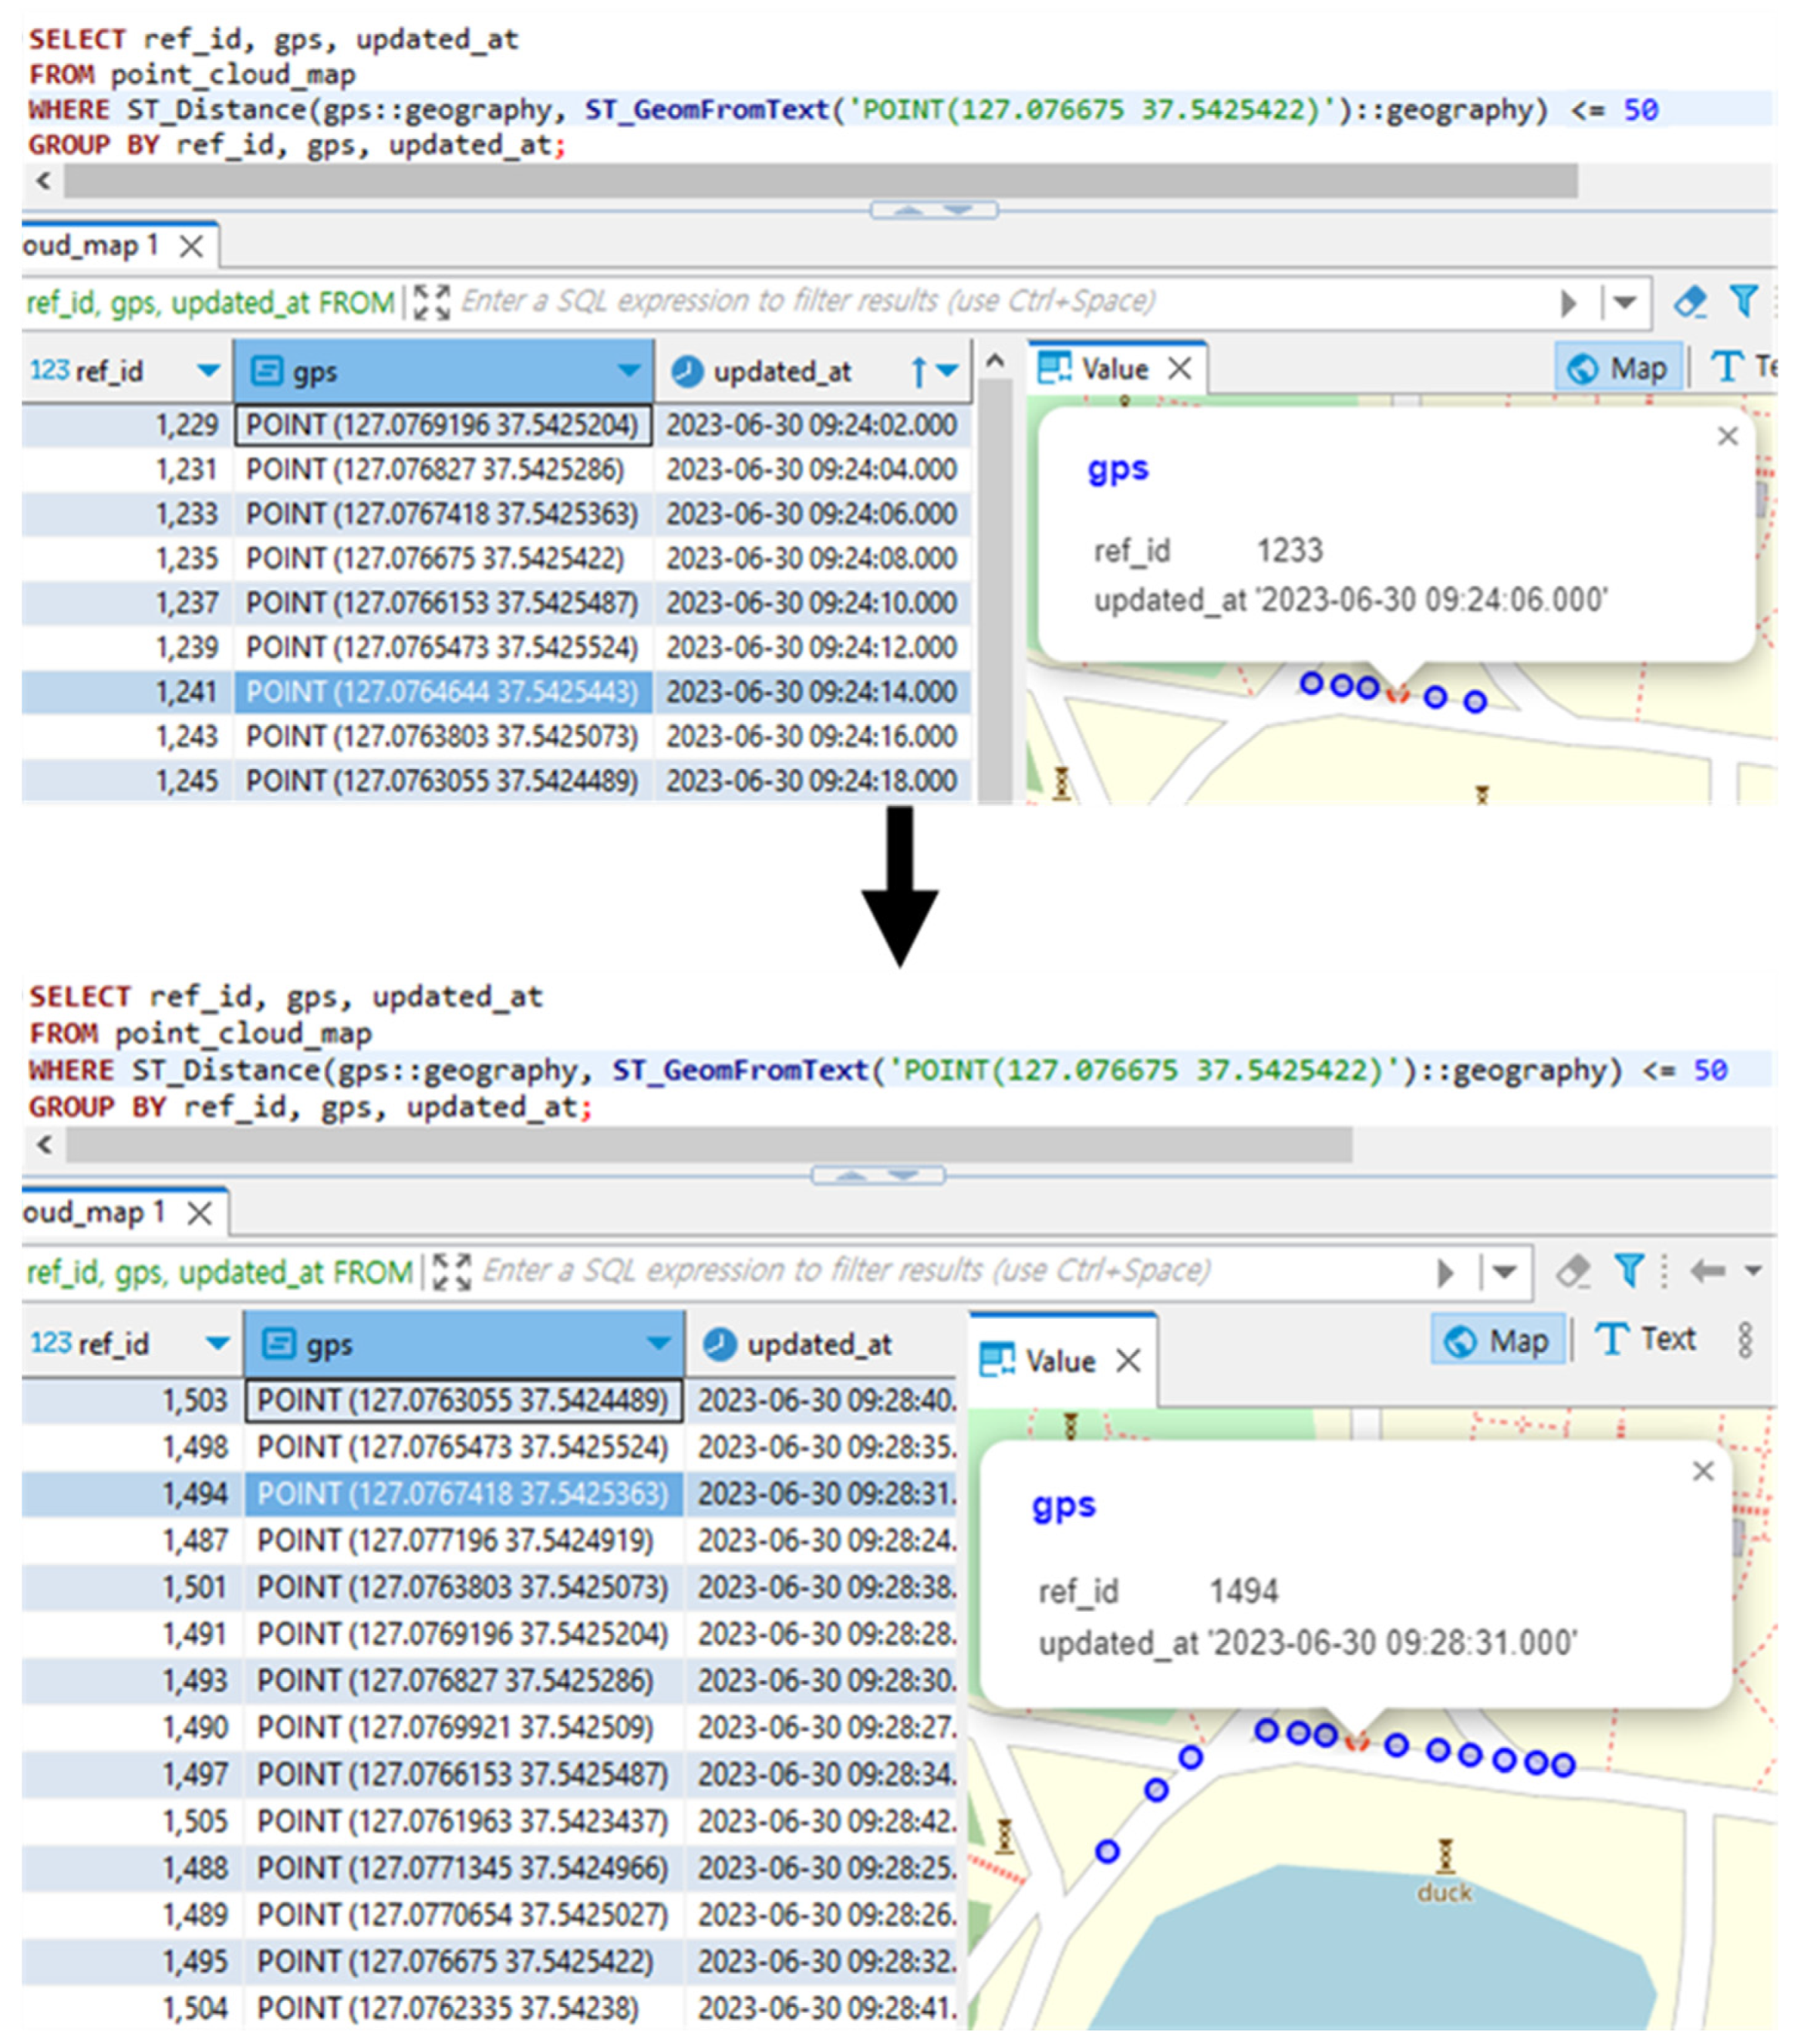Open the gps column dropdown in the lower grid

point(658,1344)
